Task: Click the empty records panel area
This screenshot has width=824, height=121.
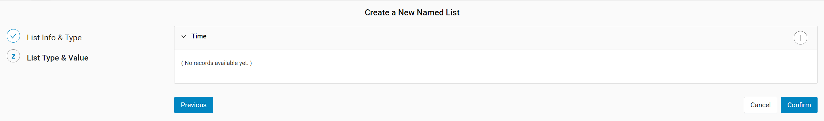Action: coord(496,67)
